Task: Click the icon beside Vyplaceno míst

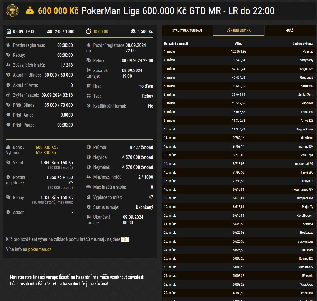Action: (x=89, y=197)
